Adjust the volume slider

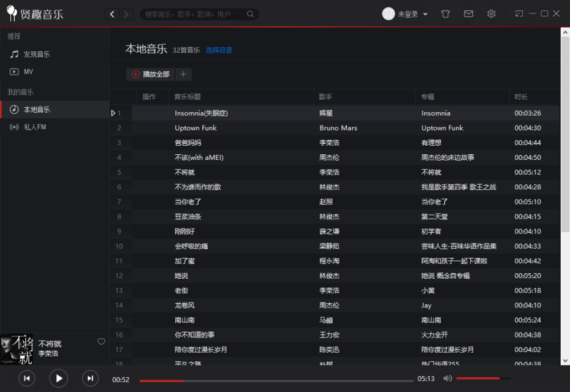coord(484,378)
